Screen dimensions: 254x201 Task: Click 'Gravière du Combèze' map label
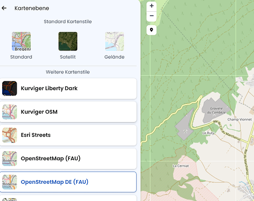(x=216, y=110)
